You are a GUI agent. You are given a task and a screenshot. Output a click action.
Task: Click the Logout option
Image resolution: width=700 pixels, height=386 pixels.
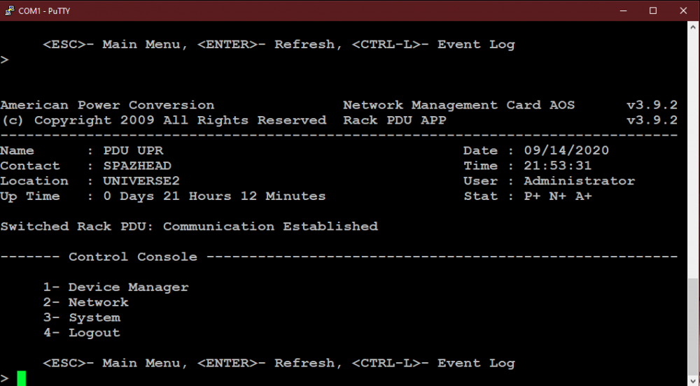(82, 333)
